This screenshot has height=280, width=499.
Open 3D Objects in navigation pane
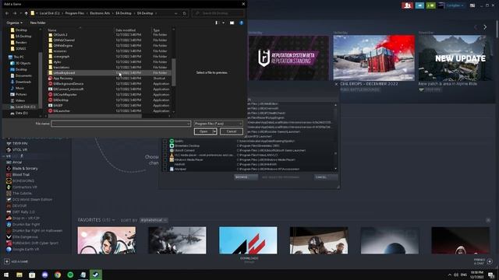23,63
